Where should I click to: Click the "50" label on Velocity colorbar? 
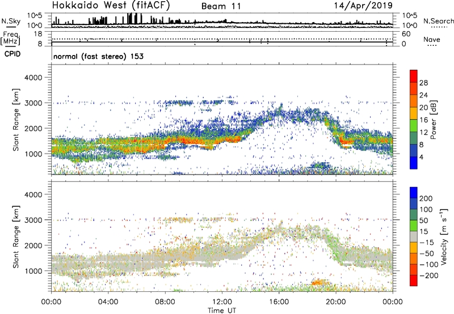click(423, 220)
